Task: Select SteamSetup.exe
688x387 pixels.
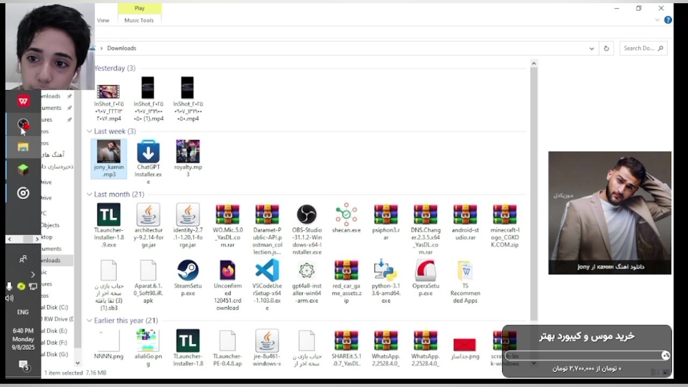Action: (x=188, y=278)
